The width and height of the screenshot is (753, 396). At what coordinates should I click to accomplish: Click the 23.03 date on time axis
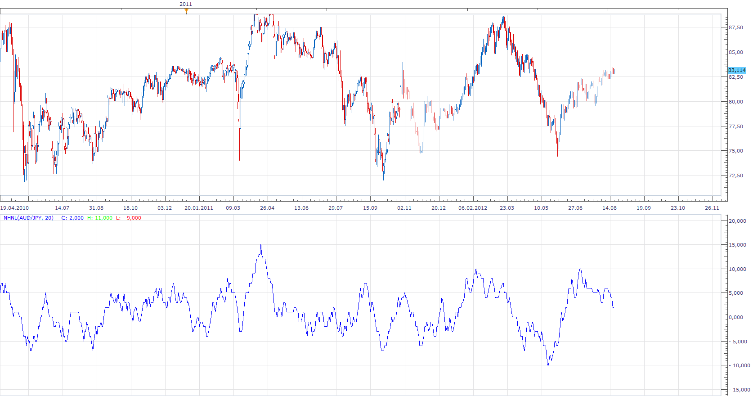pos(507,208)
